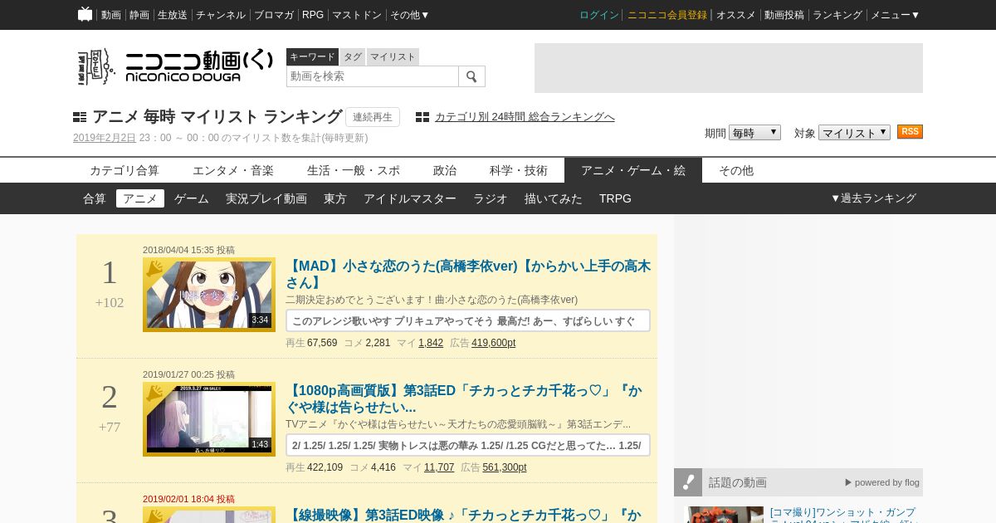Open the 静画 top navigation link

click(139, 15)
